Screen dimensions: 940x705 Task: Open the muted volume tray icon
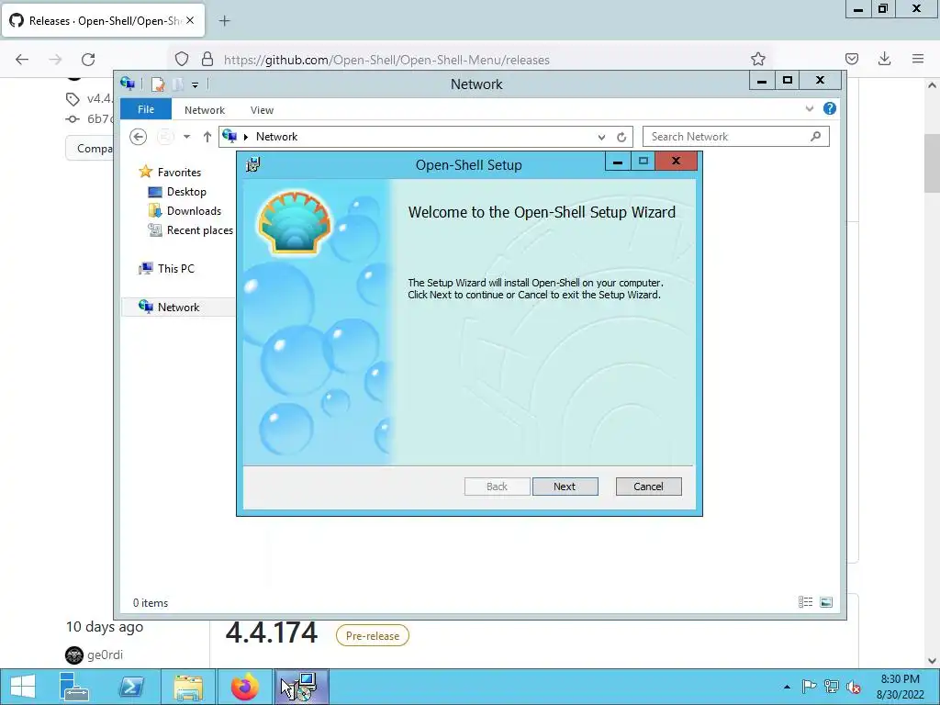pyautogui.click(x=854, y=687)
